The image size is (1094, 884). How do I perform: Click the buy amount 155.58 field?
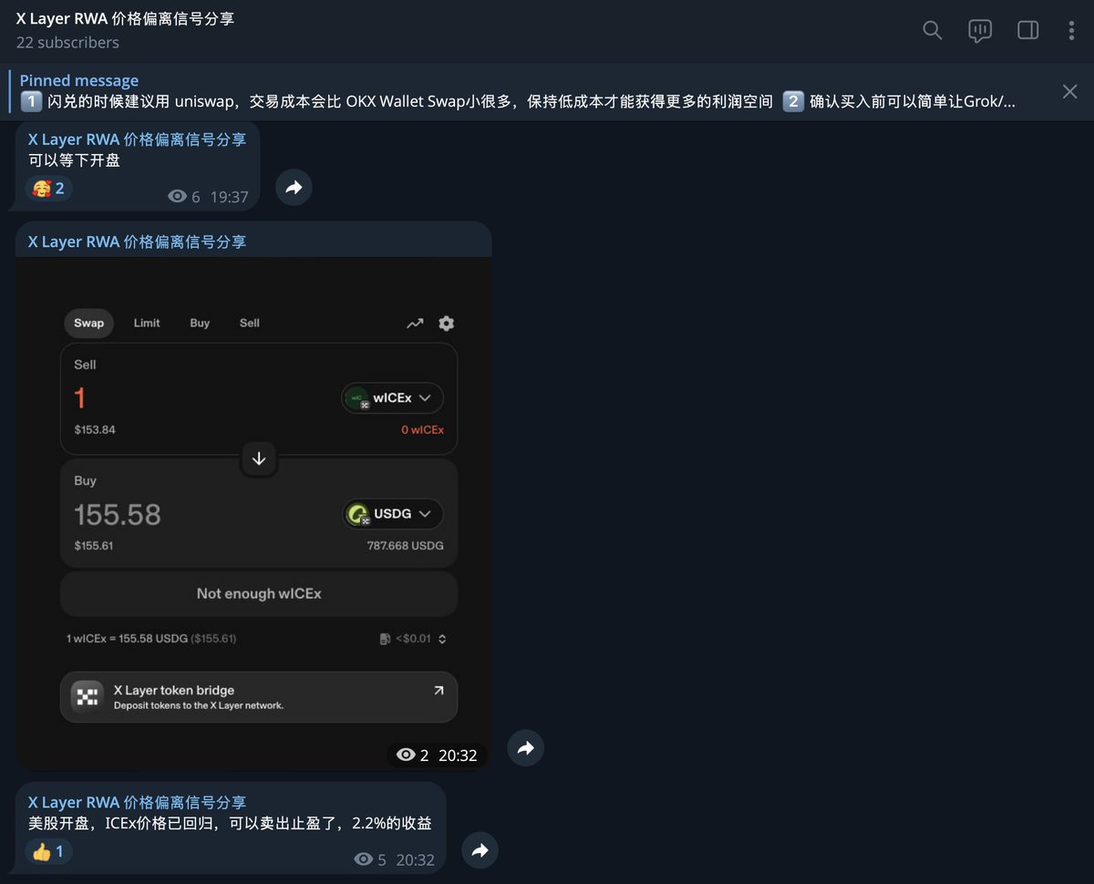(x=118, y=515)
